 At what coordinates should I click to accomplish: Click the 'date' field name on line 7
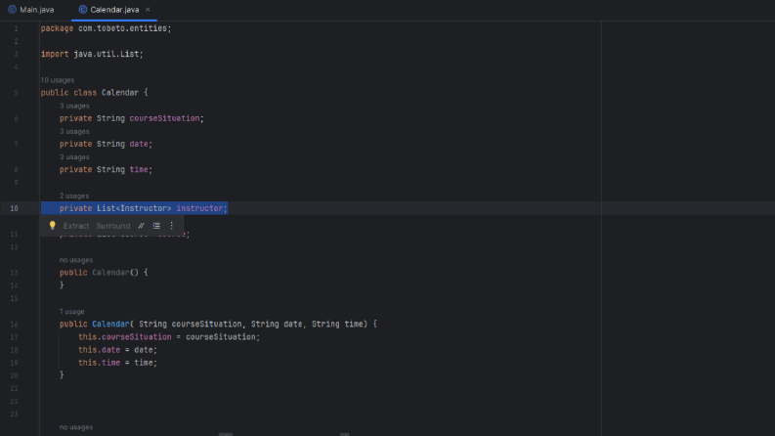pos(139,145)
